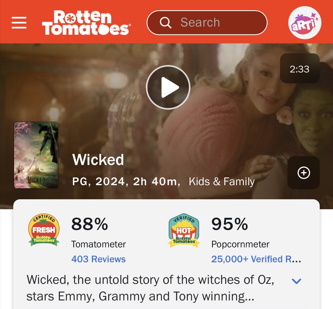Open the aRTi assistant avatar
Image resolution: width=333 pixels, height=309 pixels.
pos(305,23)
